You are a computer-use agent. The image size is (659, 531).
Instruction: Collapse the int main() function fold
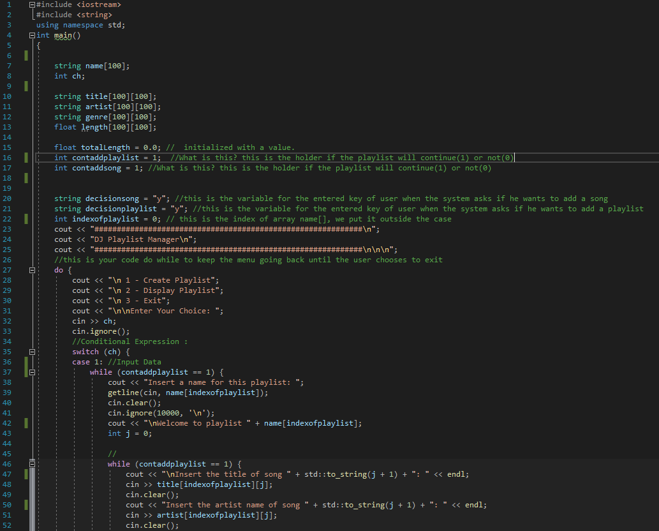[32, 35]
